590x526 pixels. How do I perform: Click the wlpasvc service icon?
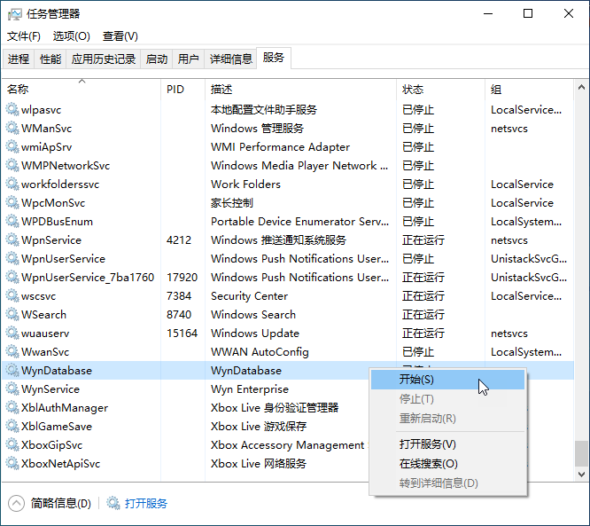[x=12, y=110]
